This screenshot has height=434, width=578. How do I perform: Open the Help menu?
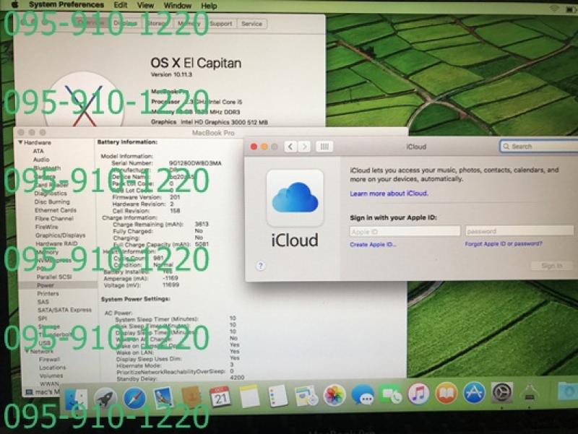coord(209,6)
